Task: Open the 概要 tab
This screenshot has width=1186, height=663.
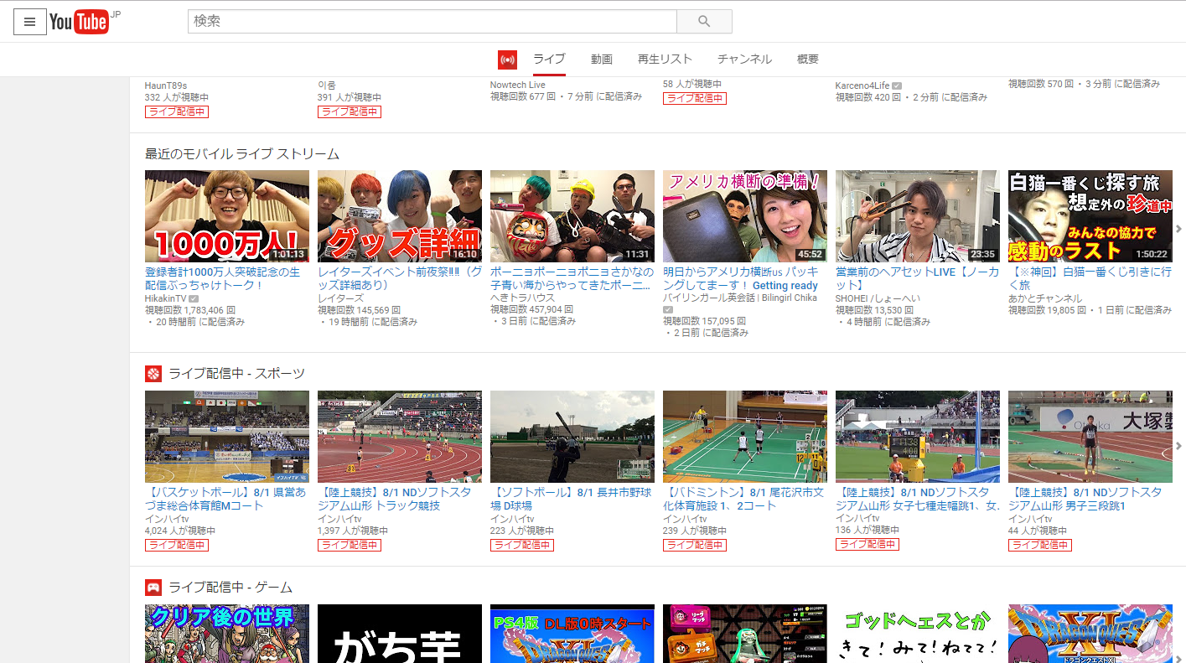Action: [x=808, y=60]
